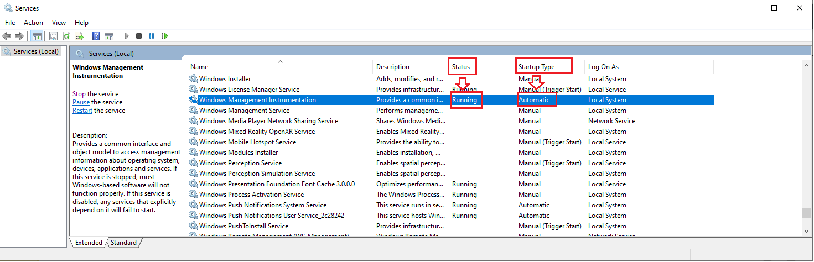814x262 pixels.
Task: Click the Stop Service toolbar icon
Action: point(139,36)
